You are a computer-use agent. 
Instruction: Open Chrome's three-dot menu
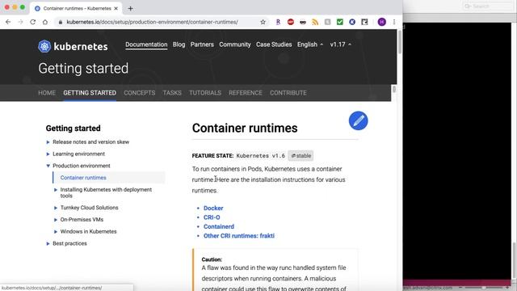click(394, 22)
